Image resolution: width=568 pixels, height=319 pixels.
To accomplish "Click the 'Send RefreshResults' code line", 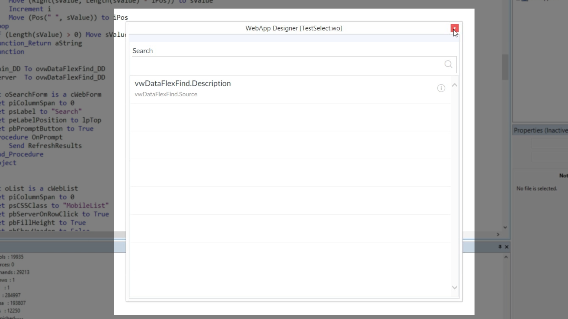I will (x=45, y=146).
